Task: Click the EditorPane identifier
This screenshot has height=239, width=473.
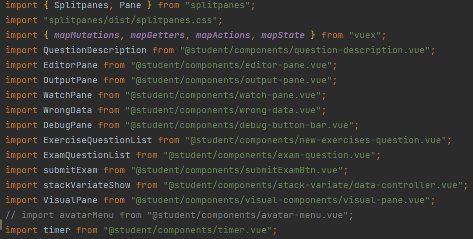Action: tap(70, 65)
